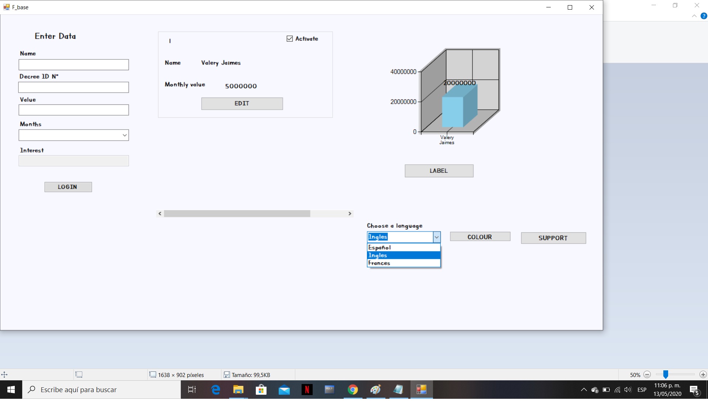Click the LOGIN button
708x401 pixels.
coord(68,187)
